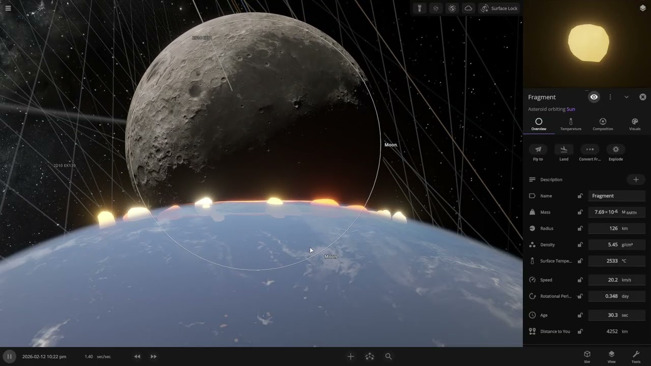Speed up simulation with fast-forward arrows

coord(154,357)
